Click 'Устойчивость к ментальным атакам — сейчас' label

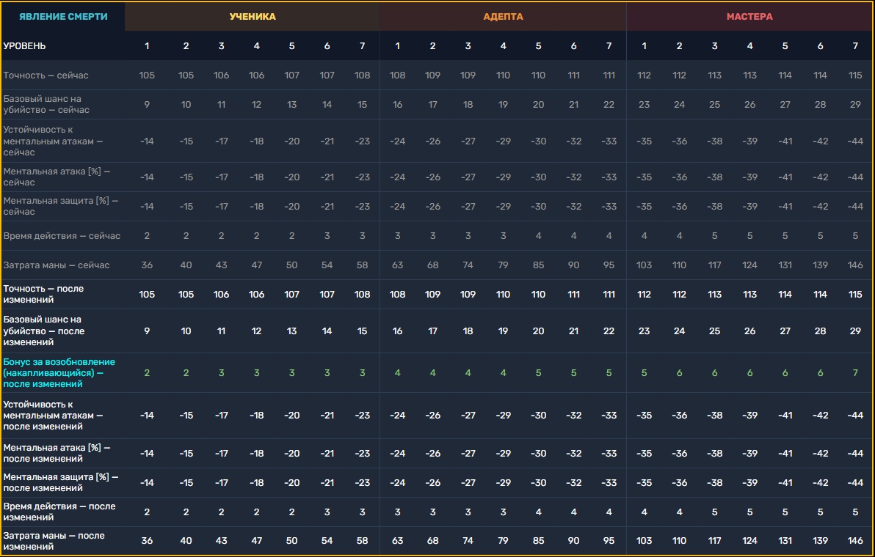[x=53, y=141]
